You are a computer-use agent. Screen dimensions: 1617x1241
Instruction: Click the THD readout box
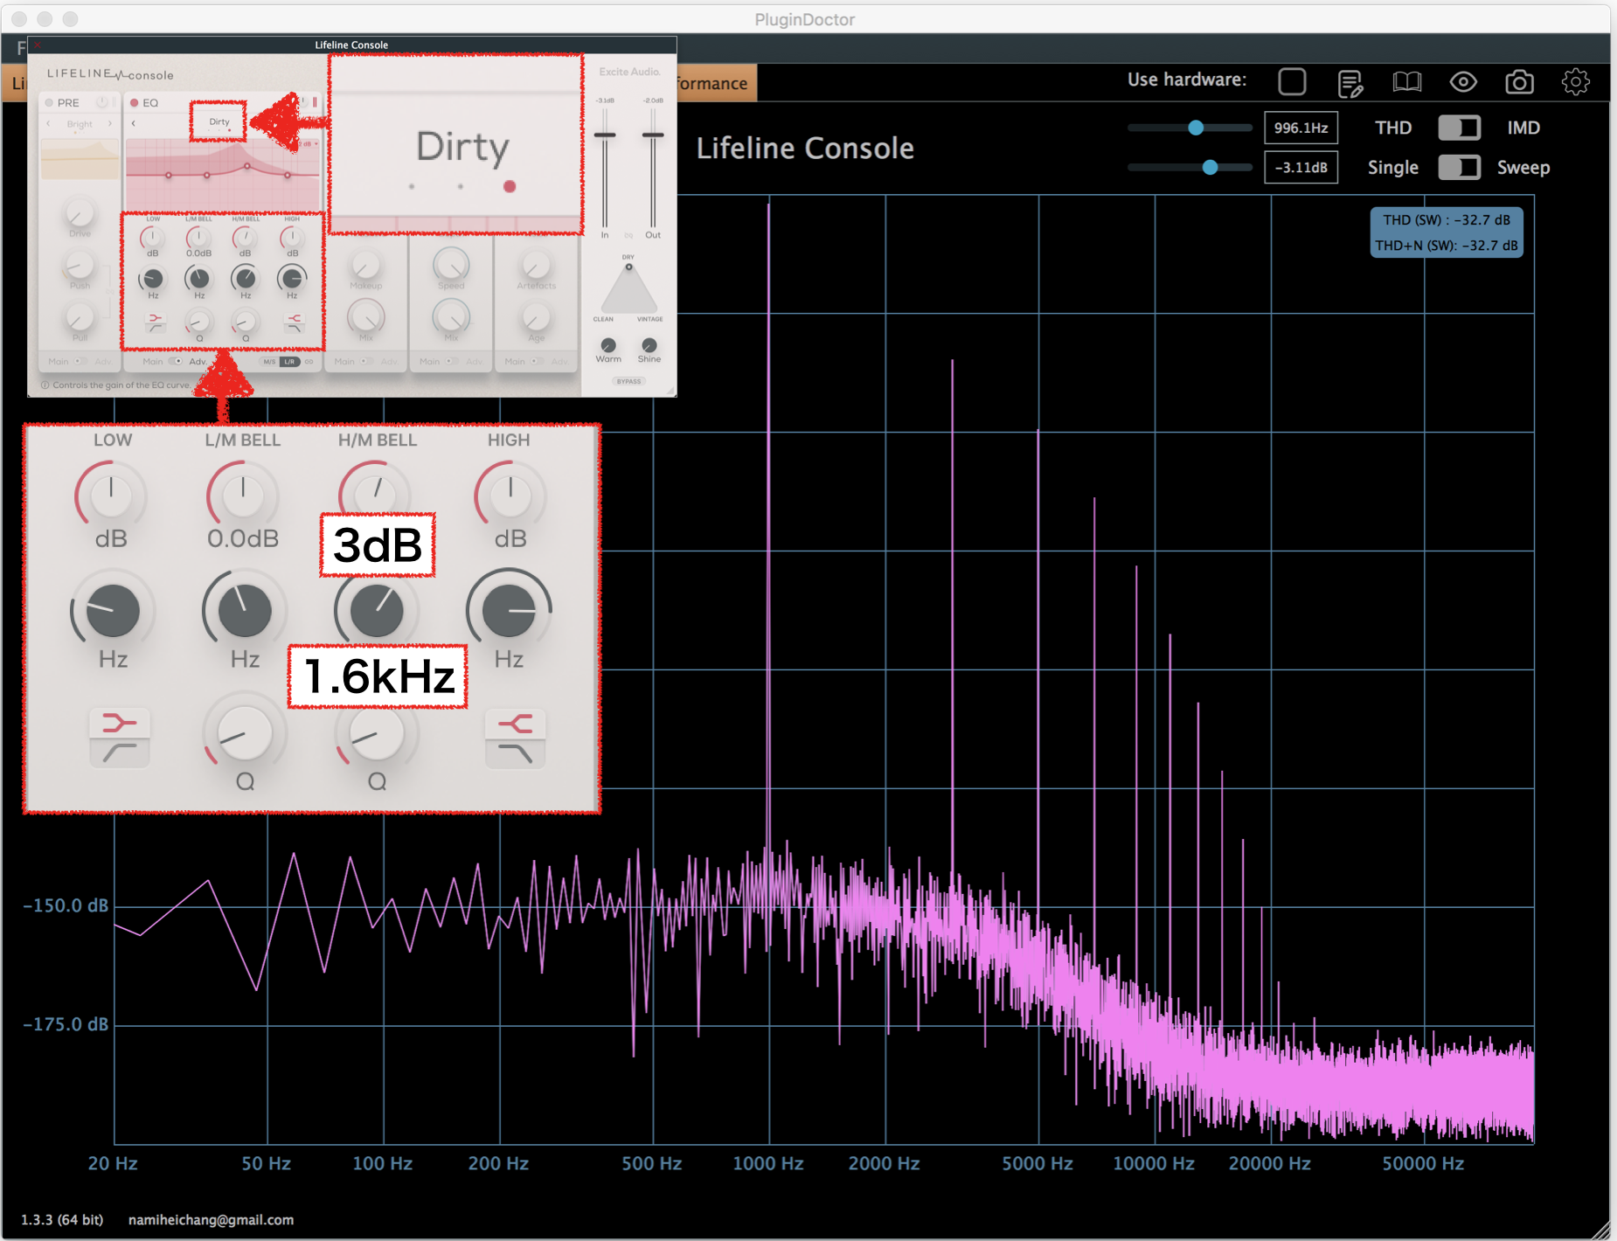click(x=1447, y=232)
